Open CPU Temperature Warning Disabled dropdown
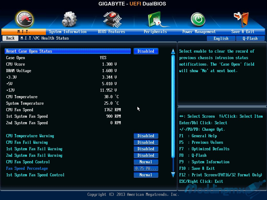Screen dimensions: 267x200 (146, 136)
